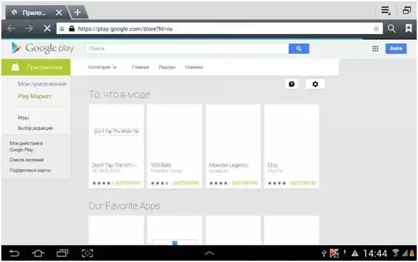Click the padlock icon in address bar
This screenshot has height=262, width=418.
click(72, 29)
